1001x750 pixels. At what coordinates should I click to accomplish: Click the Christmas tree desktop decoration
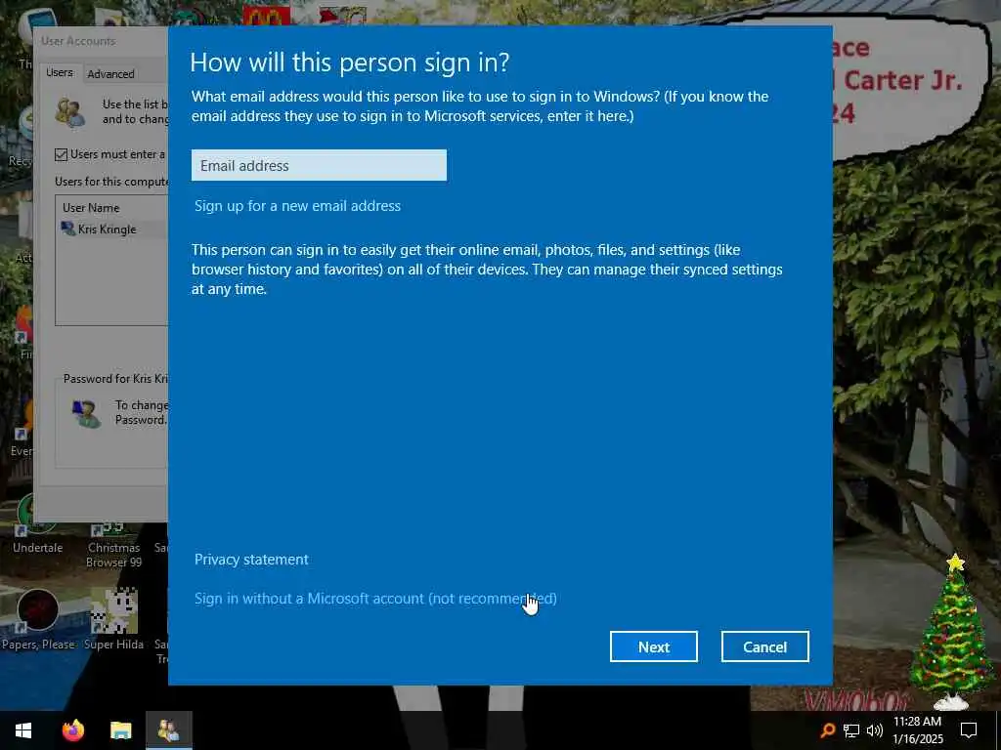(952, 632)
